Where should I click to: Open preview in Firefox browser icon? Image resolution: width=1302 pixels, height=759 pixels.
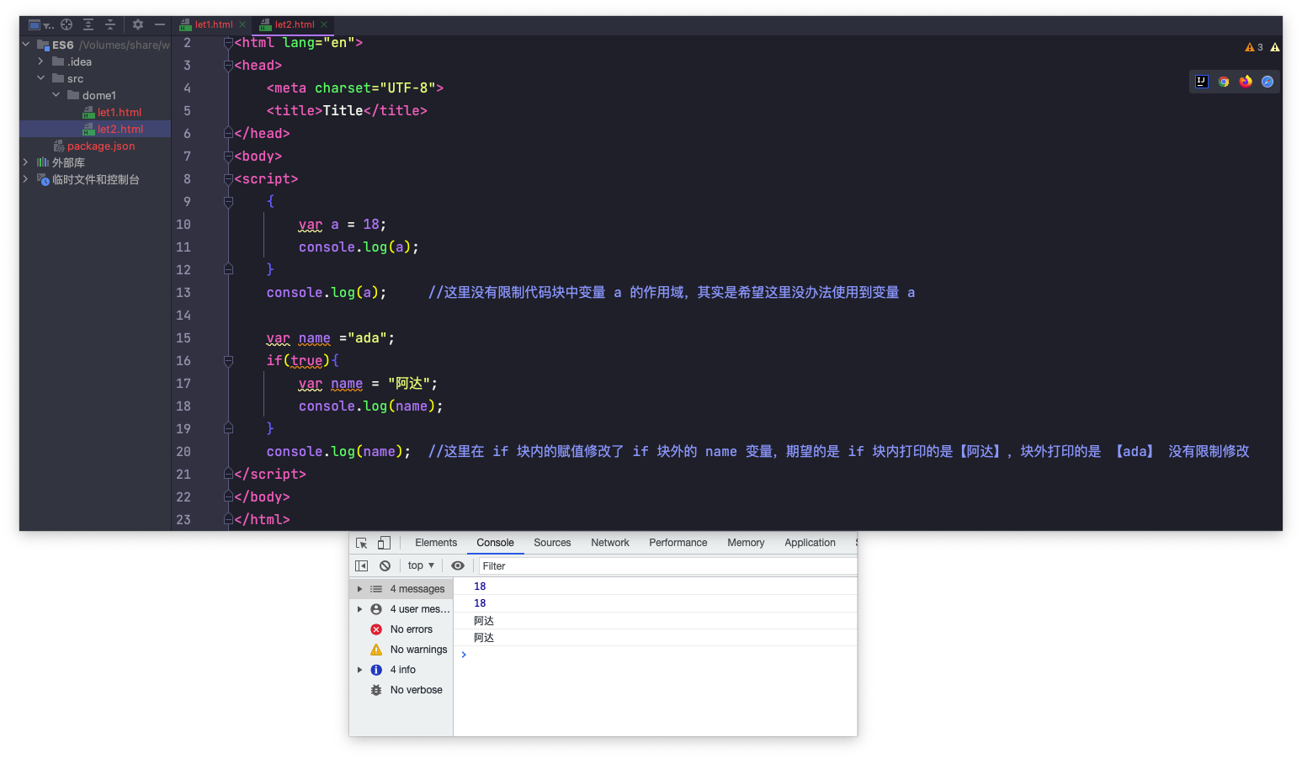pyautogui.click(x=1246, y=82)
